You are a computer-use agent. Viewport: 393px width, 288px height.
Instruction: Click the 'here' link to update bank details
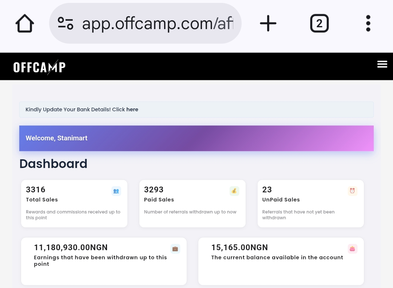click(132, 109)
